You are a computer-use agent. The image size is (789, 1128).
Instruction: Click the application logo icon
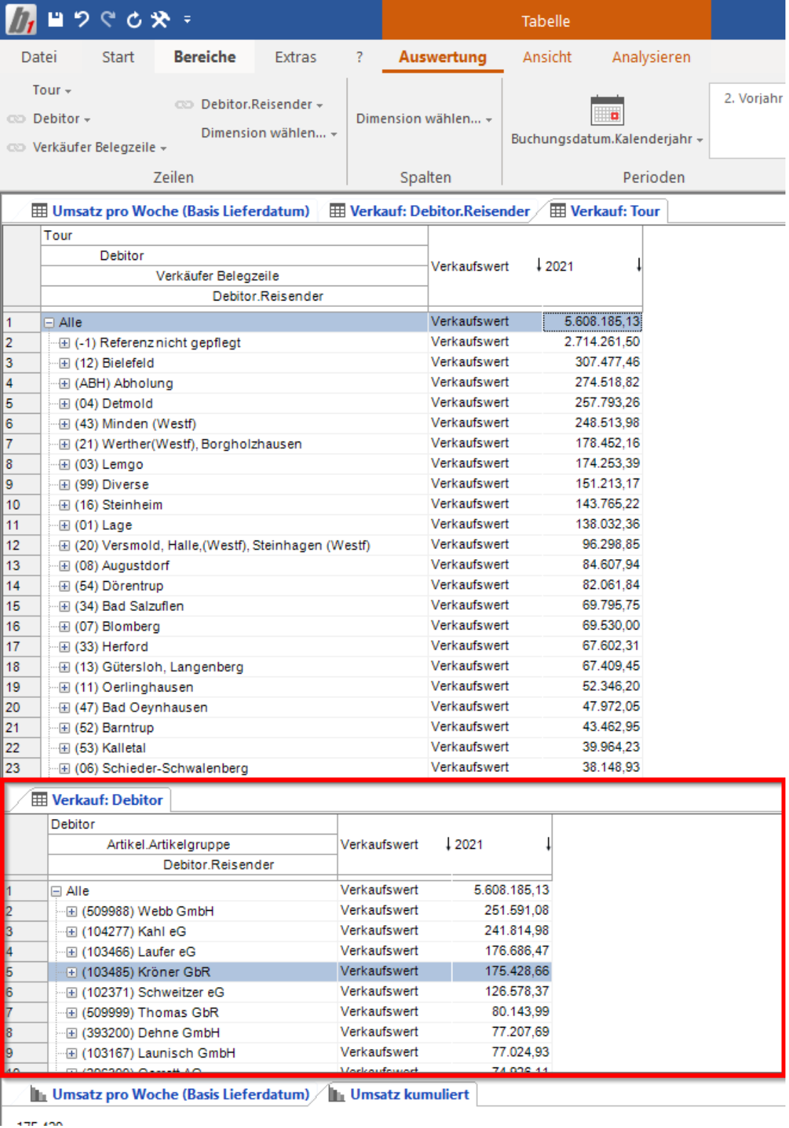pos(20,19)
